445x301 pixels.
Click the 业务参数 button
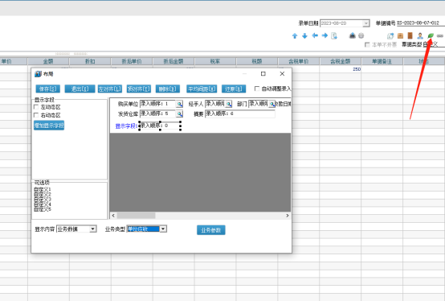(211, 230)
